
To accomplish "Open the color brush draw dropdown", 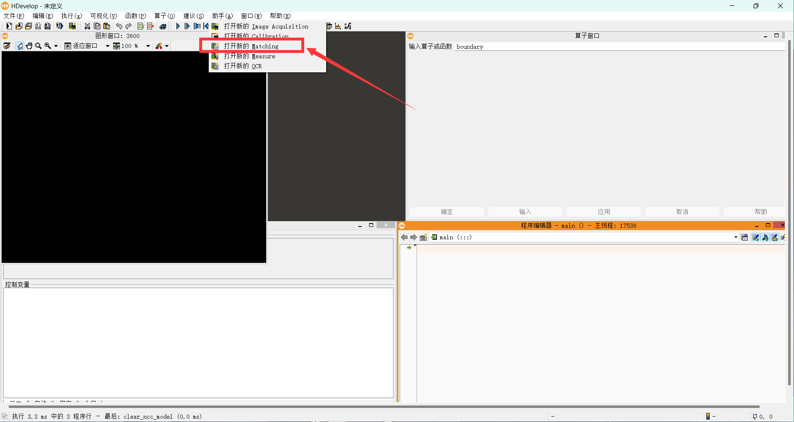I will click(x=167, y=46).
